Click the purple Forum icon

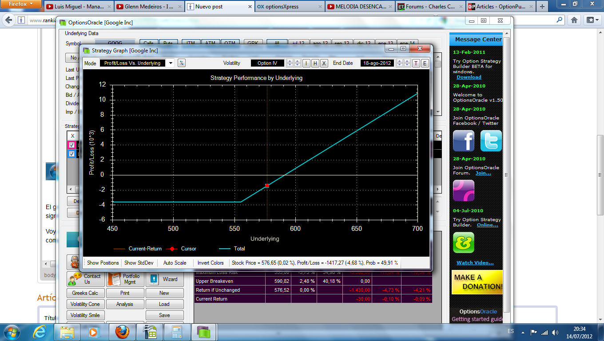tap(464, 190)
